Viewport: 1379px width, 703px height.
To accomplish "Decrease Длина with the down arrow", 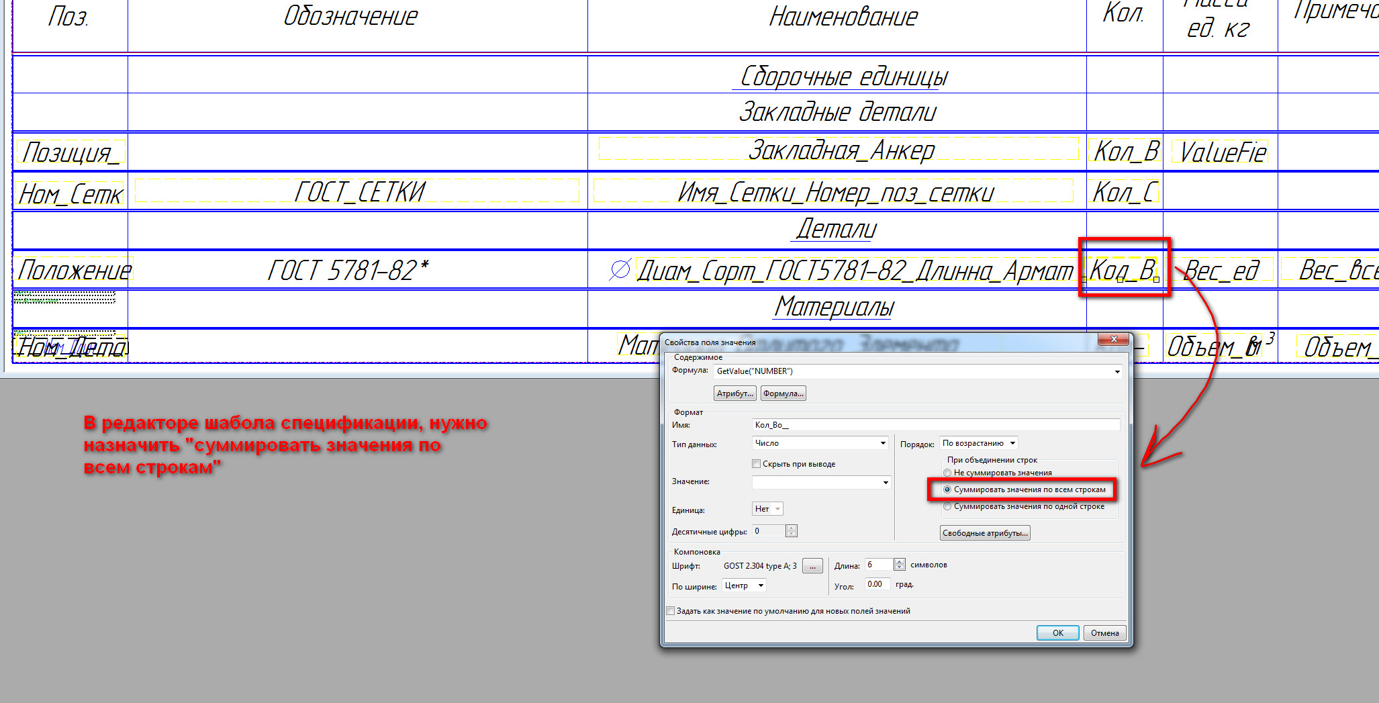I will click(x=900, y=567).
